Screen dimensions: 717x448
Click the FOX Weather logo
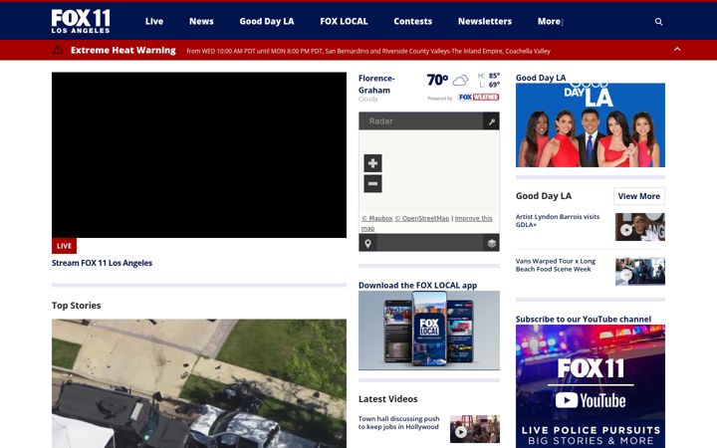(x=479, y=98)
